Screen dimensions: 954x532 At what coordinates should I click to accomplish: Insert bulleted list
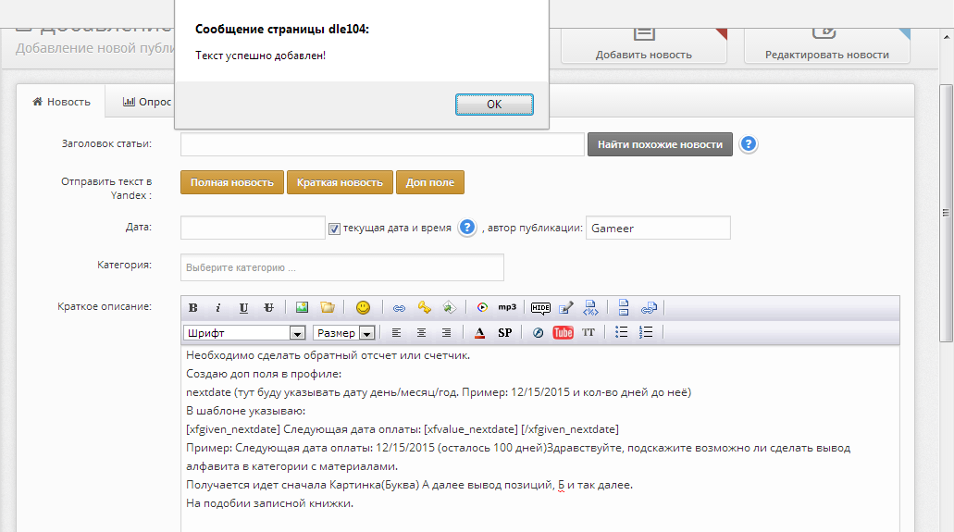point(621,332)
